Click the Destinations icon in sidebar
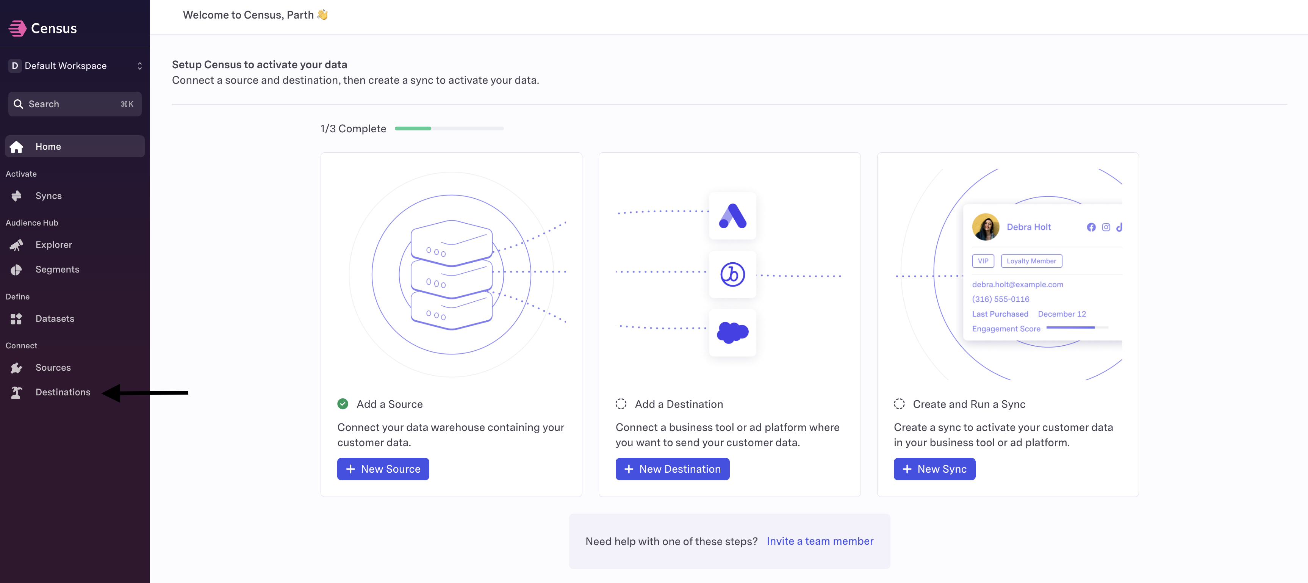1308x583 pixels. click(x=16, y=393)
